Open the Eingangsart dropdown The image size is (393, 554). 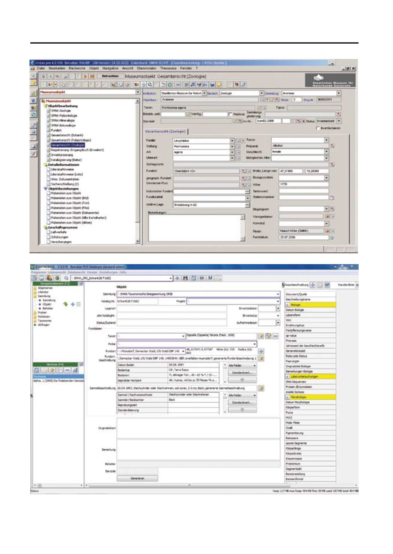[327, 209]
